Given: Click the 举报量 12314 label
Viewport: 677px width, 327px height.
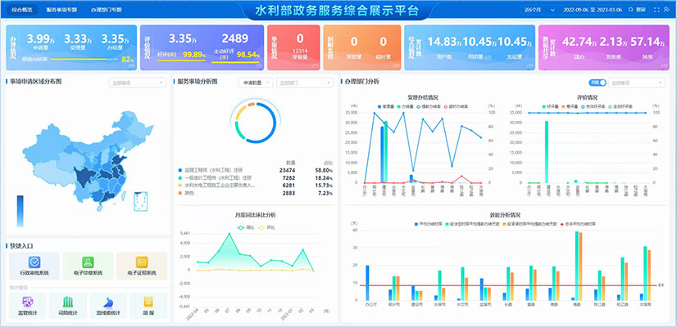Looking at the screenshot, I should [x=300, y=53].
